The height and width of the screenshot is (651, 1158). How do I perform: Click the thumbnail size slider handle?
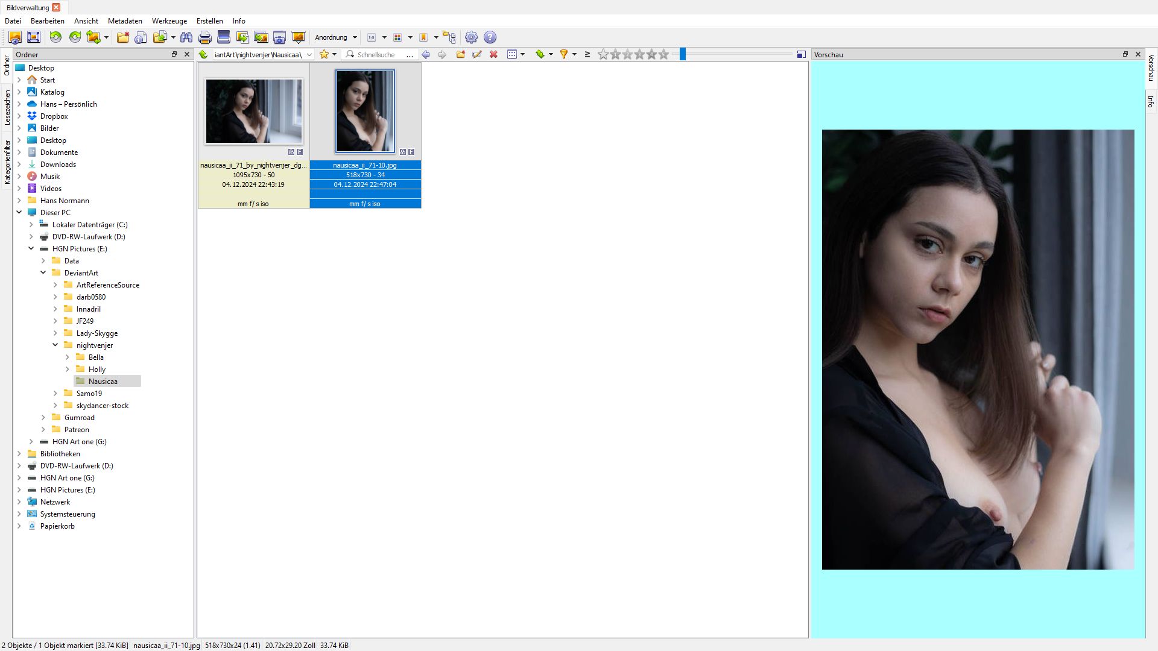[683, 54]
